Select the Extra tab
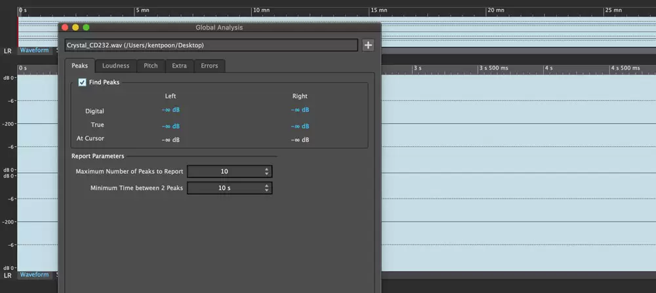The width and height of the screenshot is (656, 293). click(x=179, y=66)
